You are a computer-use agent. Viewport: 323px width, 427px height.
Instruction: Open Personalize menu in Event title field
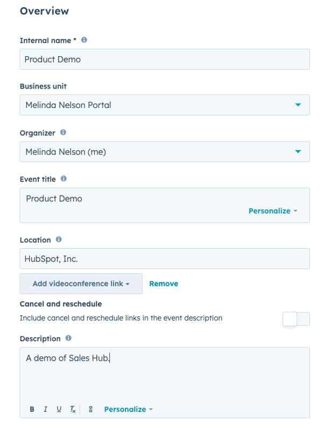tap(273, 211)
